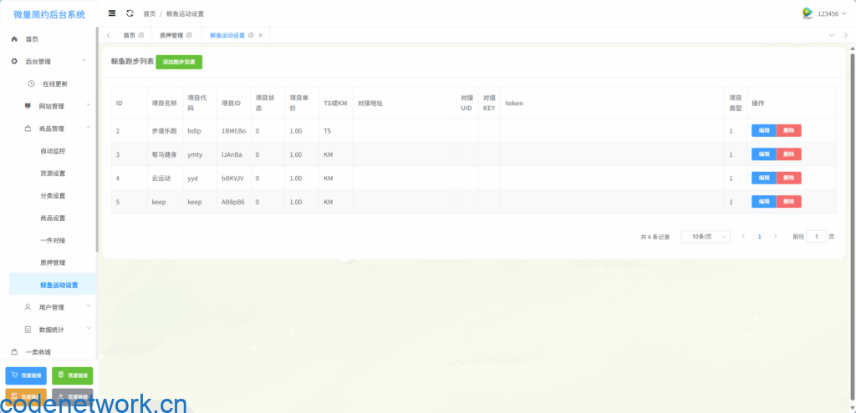
Task: Click the green 百度链接 shortcut button
Action: pos(72,375)
